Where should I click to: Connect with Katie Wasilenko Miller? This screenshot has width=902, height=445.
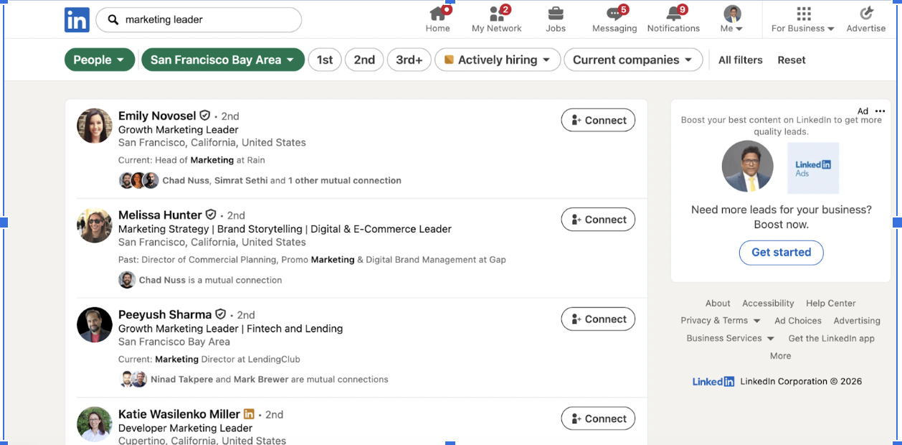598,418
